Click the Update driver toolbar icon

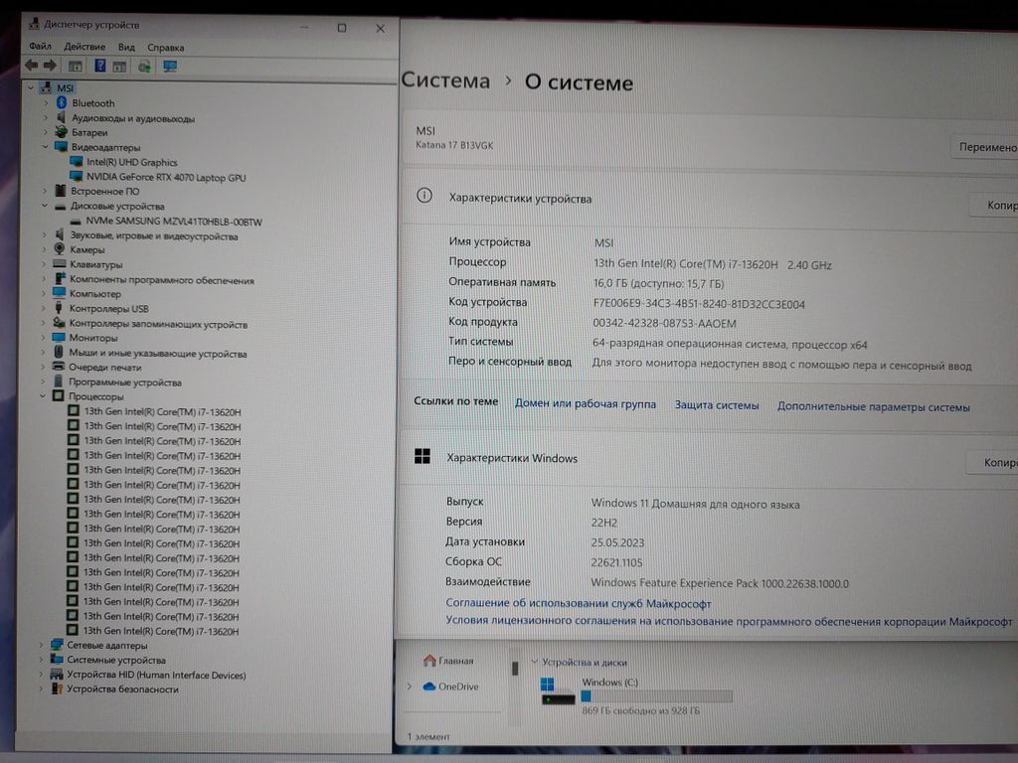(145, 67)
